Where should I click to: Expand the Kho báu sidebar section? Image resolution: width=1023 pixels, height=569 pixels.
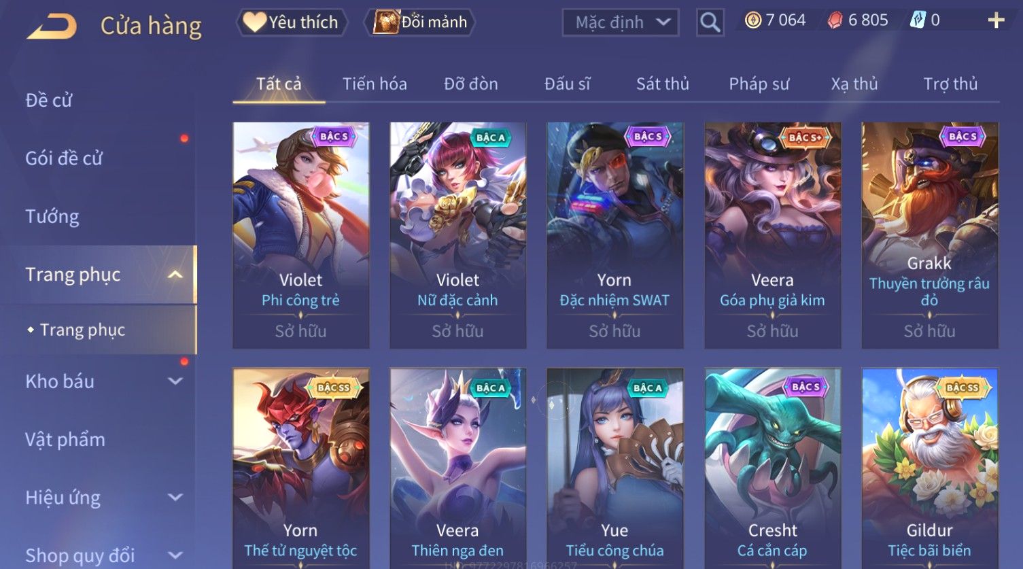pos(175,381)
